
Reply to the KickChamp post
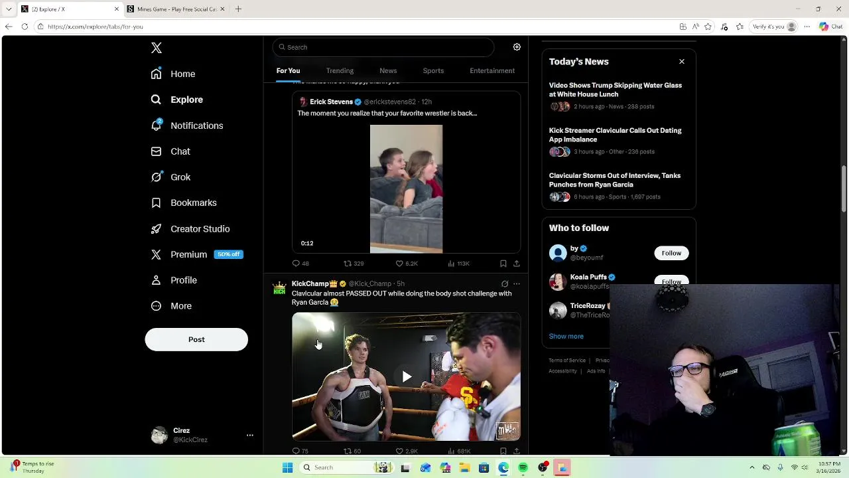pyautogui.click(x=300, y=451)
